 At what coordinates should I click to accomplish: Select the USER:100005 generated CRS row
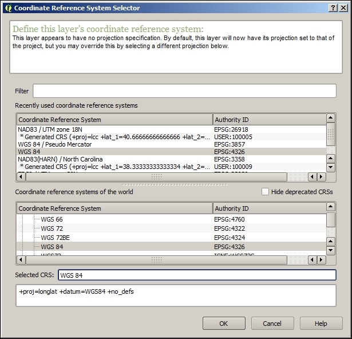point(114,137)
